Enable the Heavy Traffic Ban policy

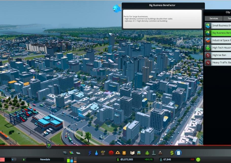218,63
